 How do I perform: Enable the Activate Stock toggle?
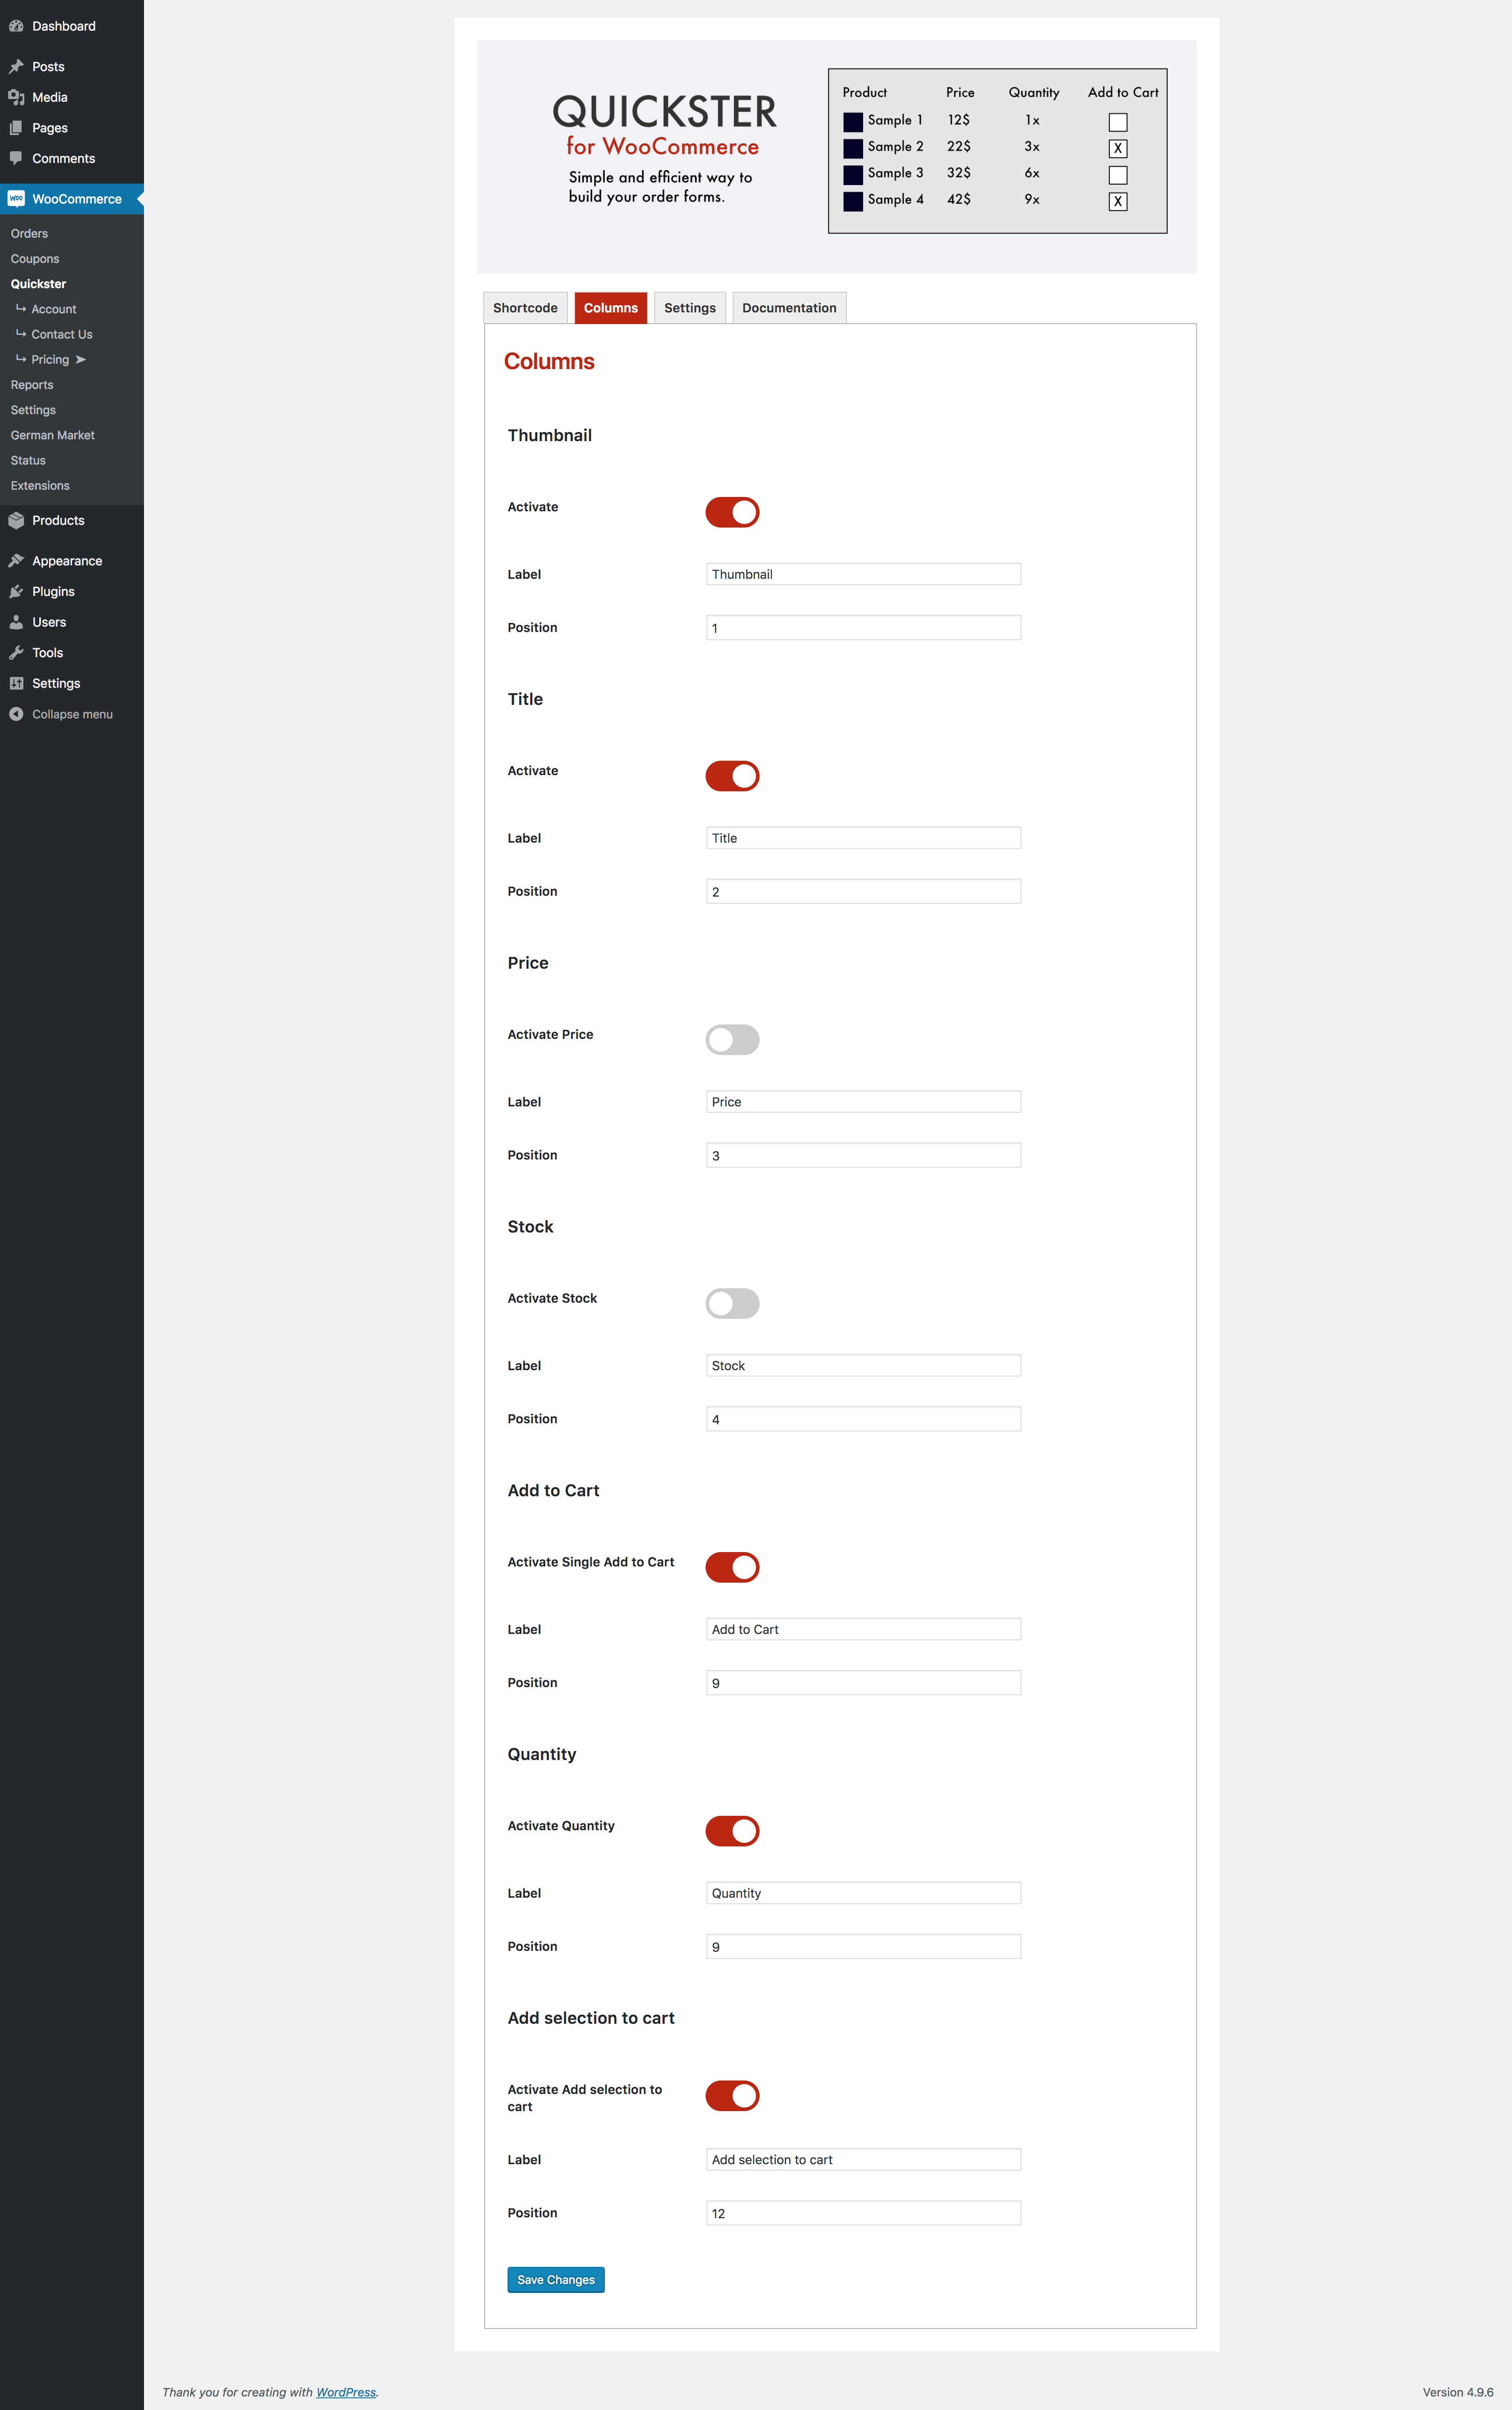tap(732, 1304)
